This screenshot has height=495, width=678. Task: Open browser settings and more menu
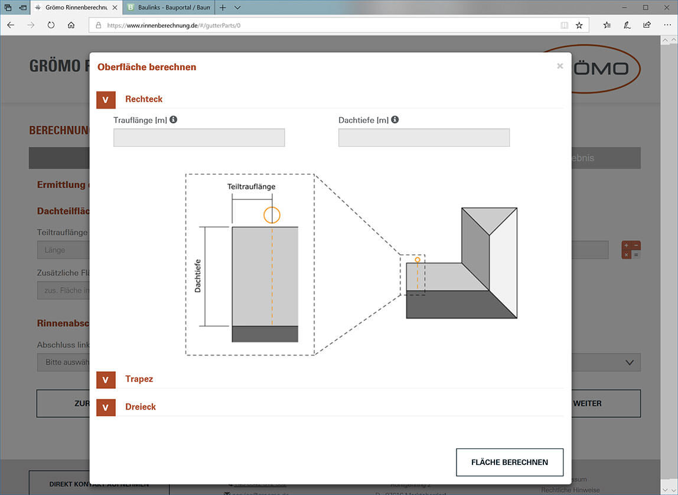point(667,25)
